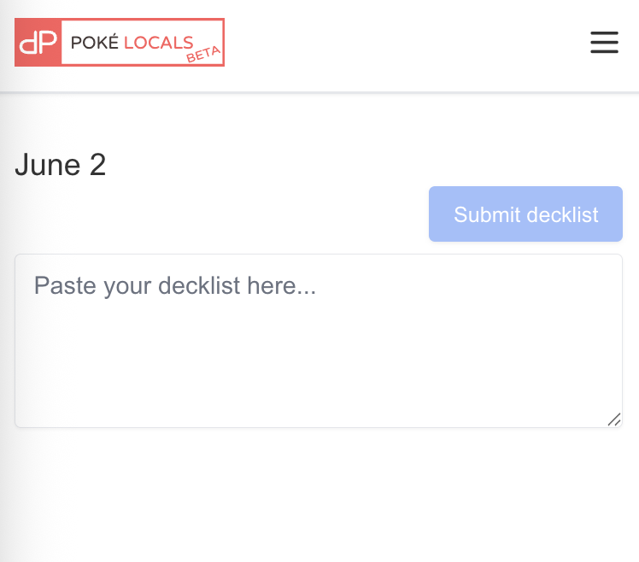The height and width of the screenshot is (562, 639).
Task: Grab the textarea resize handle
Action: tap(614, 419)
